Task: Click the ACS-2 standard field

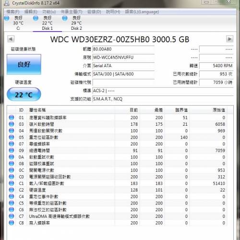Action: click(163, 91)
